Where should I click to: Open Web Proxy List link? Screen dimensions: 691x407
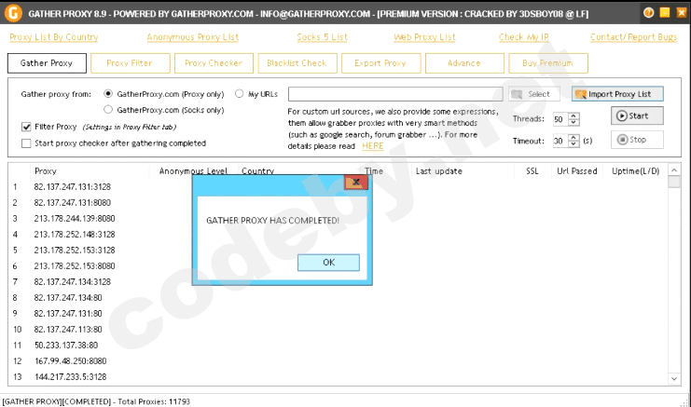tap(424, 37)
